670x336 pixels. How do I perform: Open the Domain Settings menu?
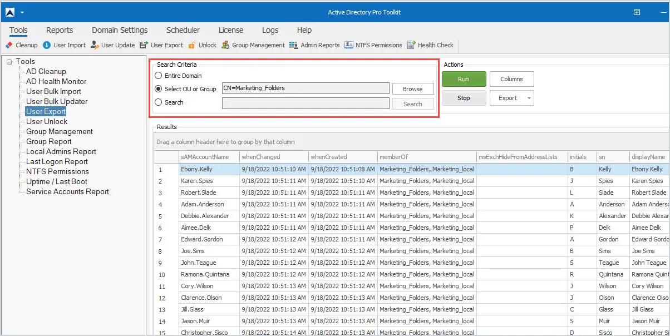[120, 30]
